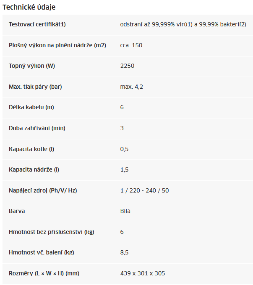Click the "1 / 220 - 240 / 50" value
This screenshot has width=253, height=285.
144,190
